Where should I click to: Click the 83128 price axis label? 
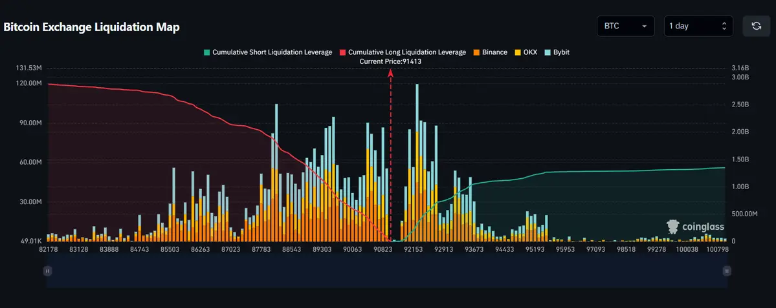click(x=79, y=250)
